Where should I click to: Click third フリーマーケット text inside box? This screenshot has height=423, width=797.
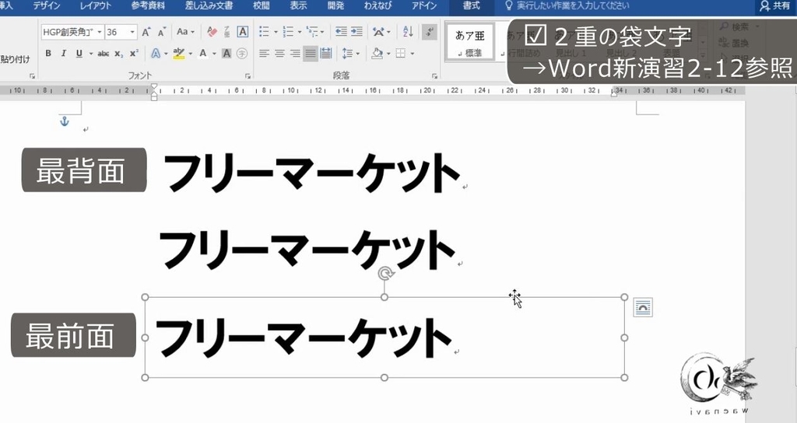pyautogui.click(x=303, y=337)
